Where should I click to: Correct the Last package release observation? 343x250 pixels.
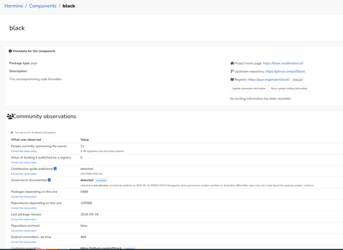pyautogui.click(x=24, y=220)
